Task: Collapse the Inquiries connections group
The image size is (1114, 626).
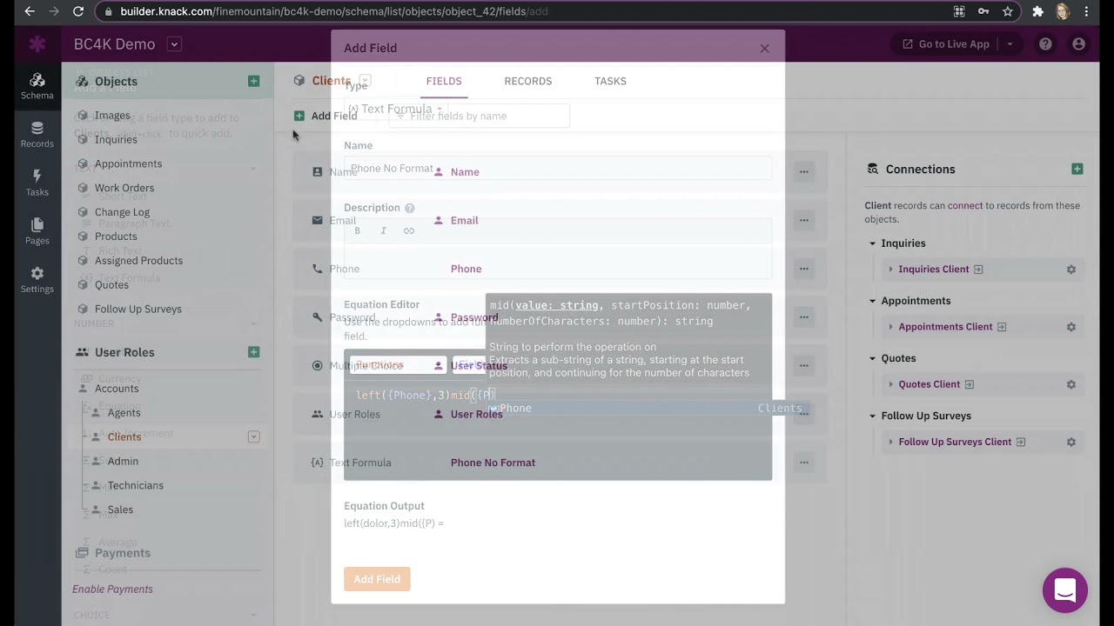Action: coord(873,243)
